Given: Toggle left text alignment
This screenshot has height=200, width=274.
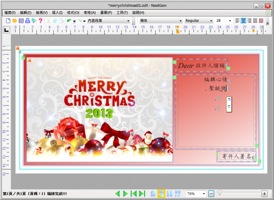Looking at the screenshot, I should pos(237,21).
